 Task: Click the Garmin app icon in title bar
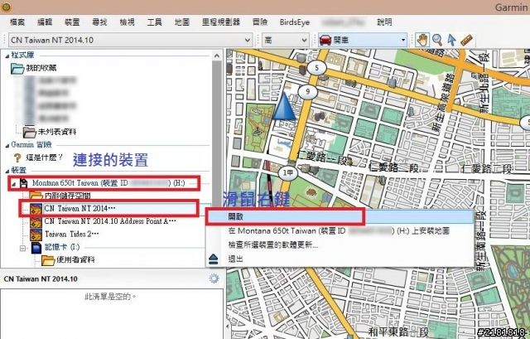pos(6,6)
